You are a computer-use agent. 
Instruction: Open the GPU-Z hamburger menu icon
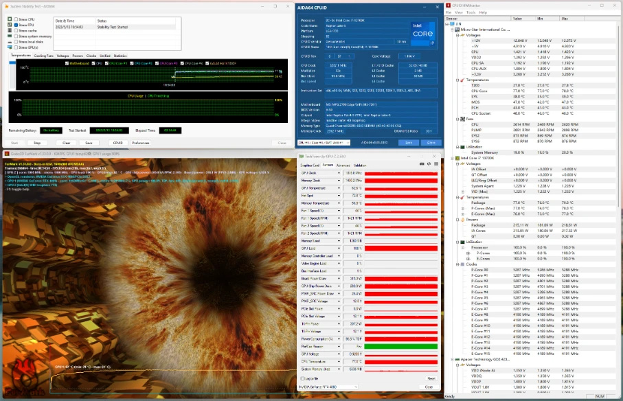[436, 164]
